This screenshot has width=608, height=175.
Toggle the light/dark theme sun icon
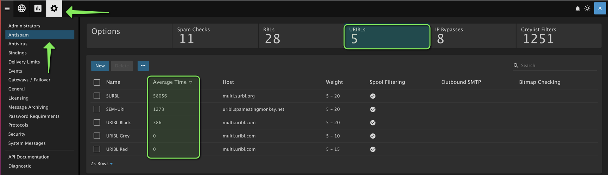coord(587,8)
